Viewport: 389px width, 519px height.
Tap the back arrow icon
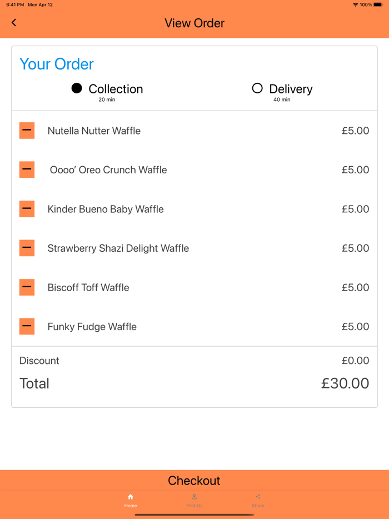coord(14,23)
